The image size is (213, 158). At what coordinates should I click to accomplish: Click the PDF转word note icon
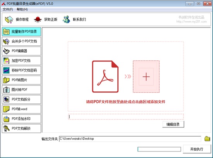[6, 109]
